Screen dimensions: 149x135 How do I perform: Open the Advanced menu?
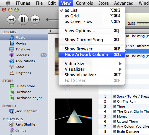(x=124, y=3)
